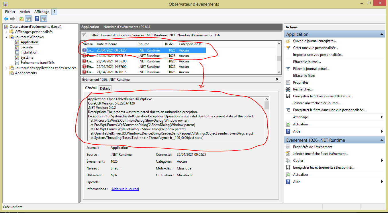Click the Abonnements tree icon

click(x=11, y=73)
